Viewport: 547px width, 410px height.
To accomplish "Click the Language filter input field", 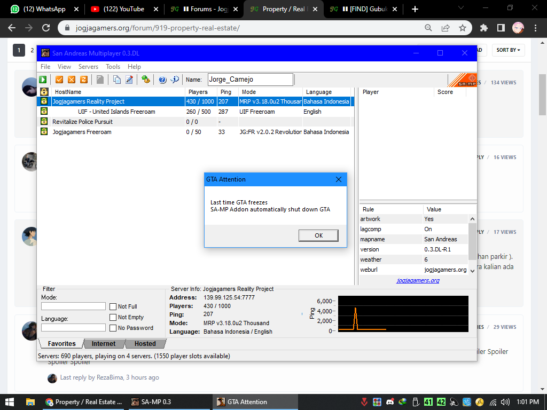I will click(73, 327).
